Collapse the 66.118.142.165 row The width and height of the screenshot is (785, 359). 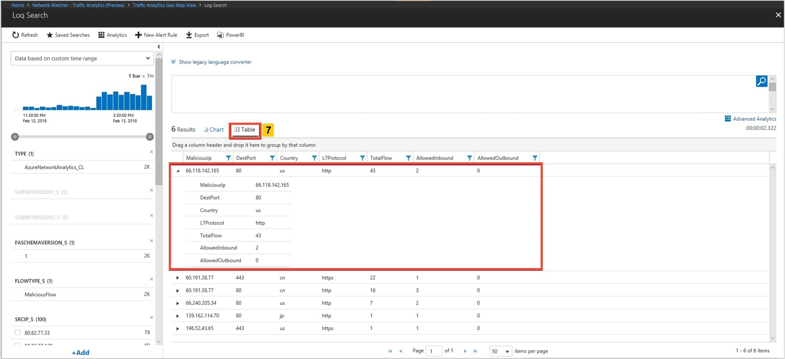(x=178, y=171)
